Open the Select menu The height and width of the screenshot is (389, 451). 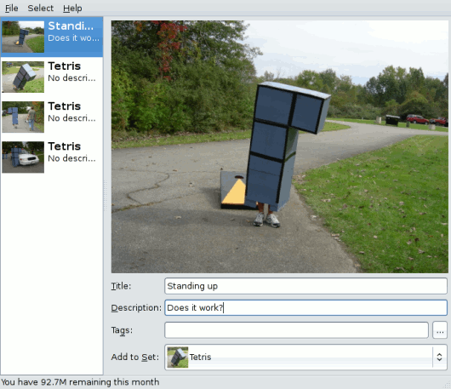[40, 8]
